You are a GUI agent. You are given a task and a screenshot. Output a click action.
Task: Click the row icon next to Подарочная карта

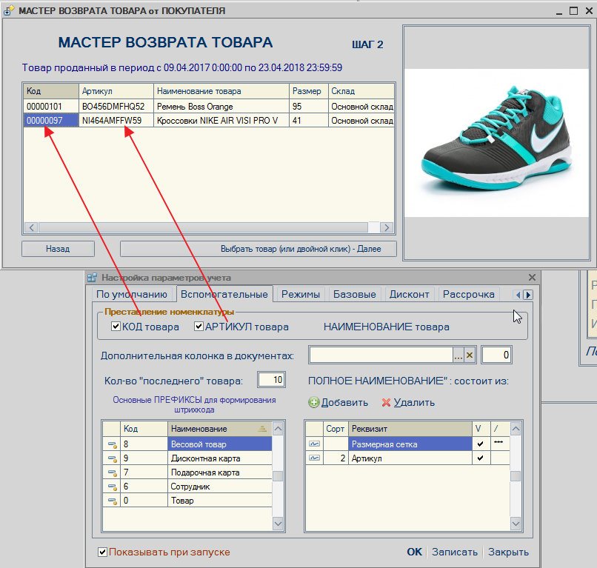pyautogui.click(x=112, y=472)
